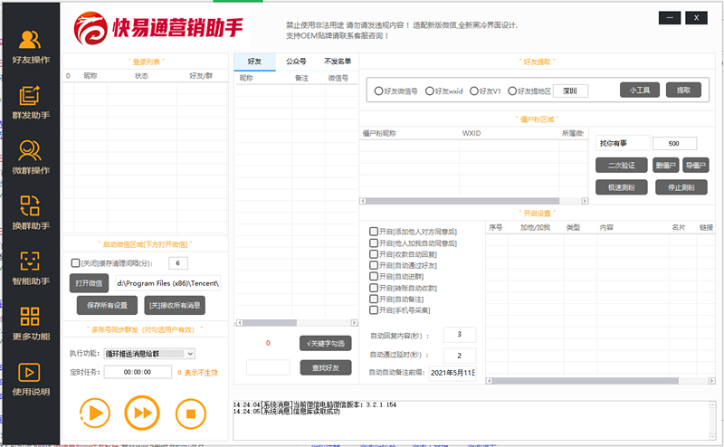Enable 开启[自动通过好友] checkbox
This screenshot has height=447, width=724.
point(374,265)
